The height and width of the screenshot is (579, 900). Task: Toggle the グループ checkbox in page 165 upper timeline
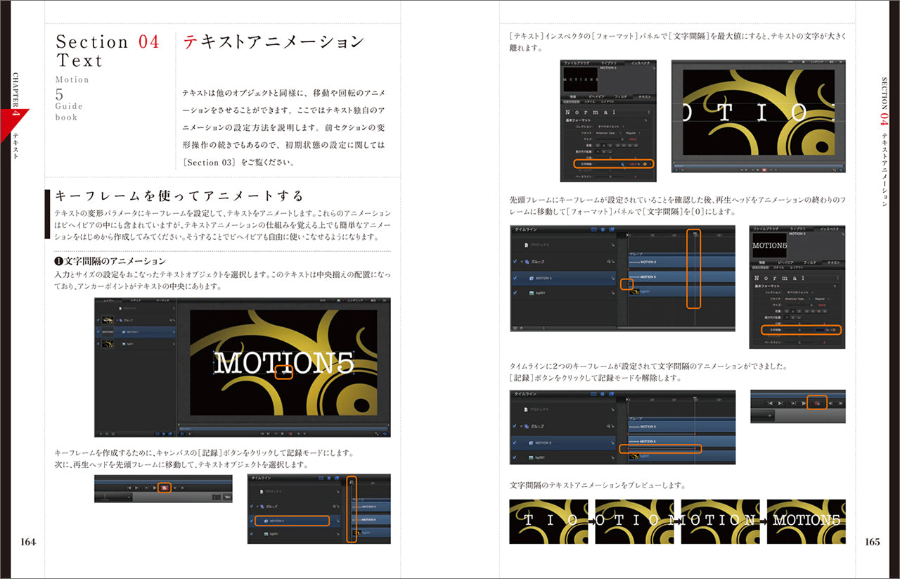515,262
